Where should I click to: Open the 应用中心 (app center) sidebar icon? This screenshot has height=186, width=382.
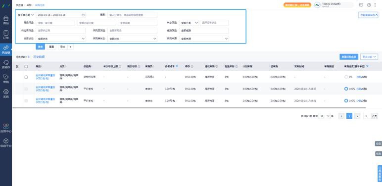click(6, 128)
